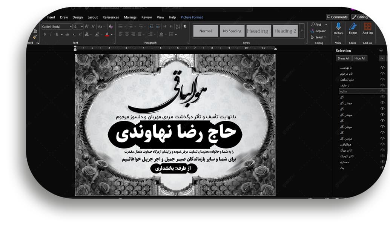Image resolution: width=390 pixels, height=227 pixels.
Task: Open the Add-ins gallery
Action: click(x=367, y=26)
